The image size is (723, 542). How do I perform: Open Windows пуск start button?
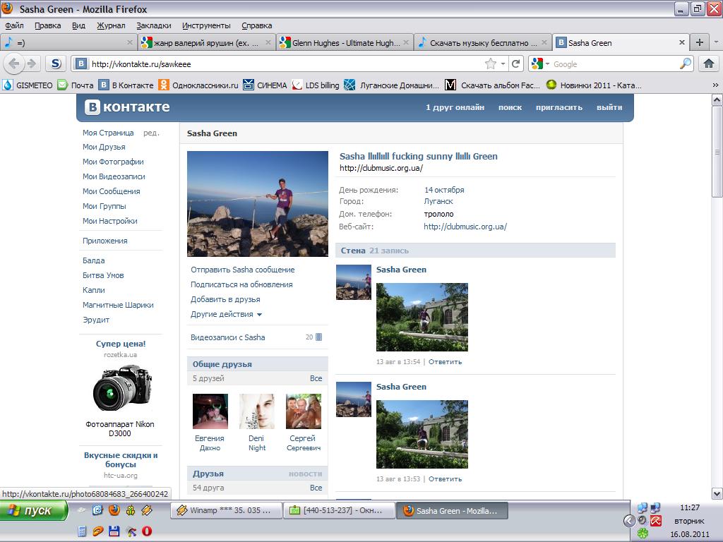[x=34, y=510]
